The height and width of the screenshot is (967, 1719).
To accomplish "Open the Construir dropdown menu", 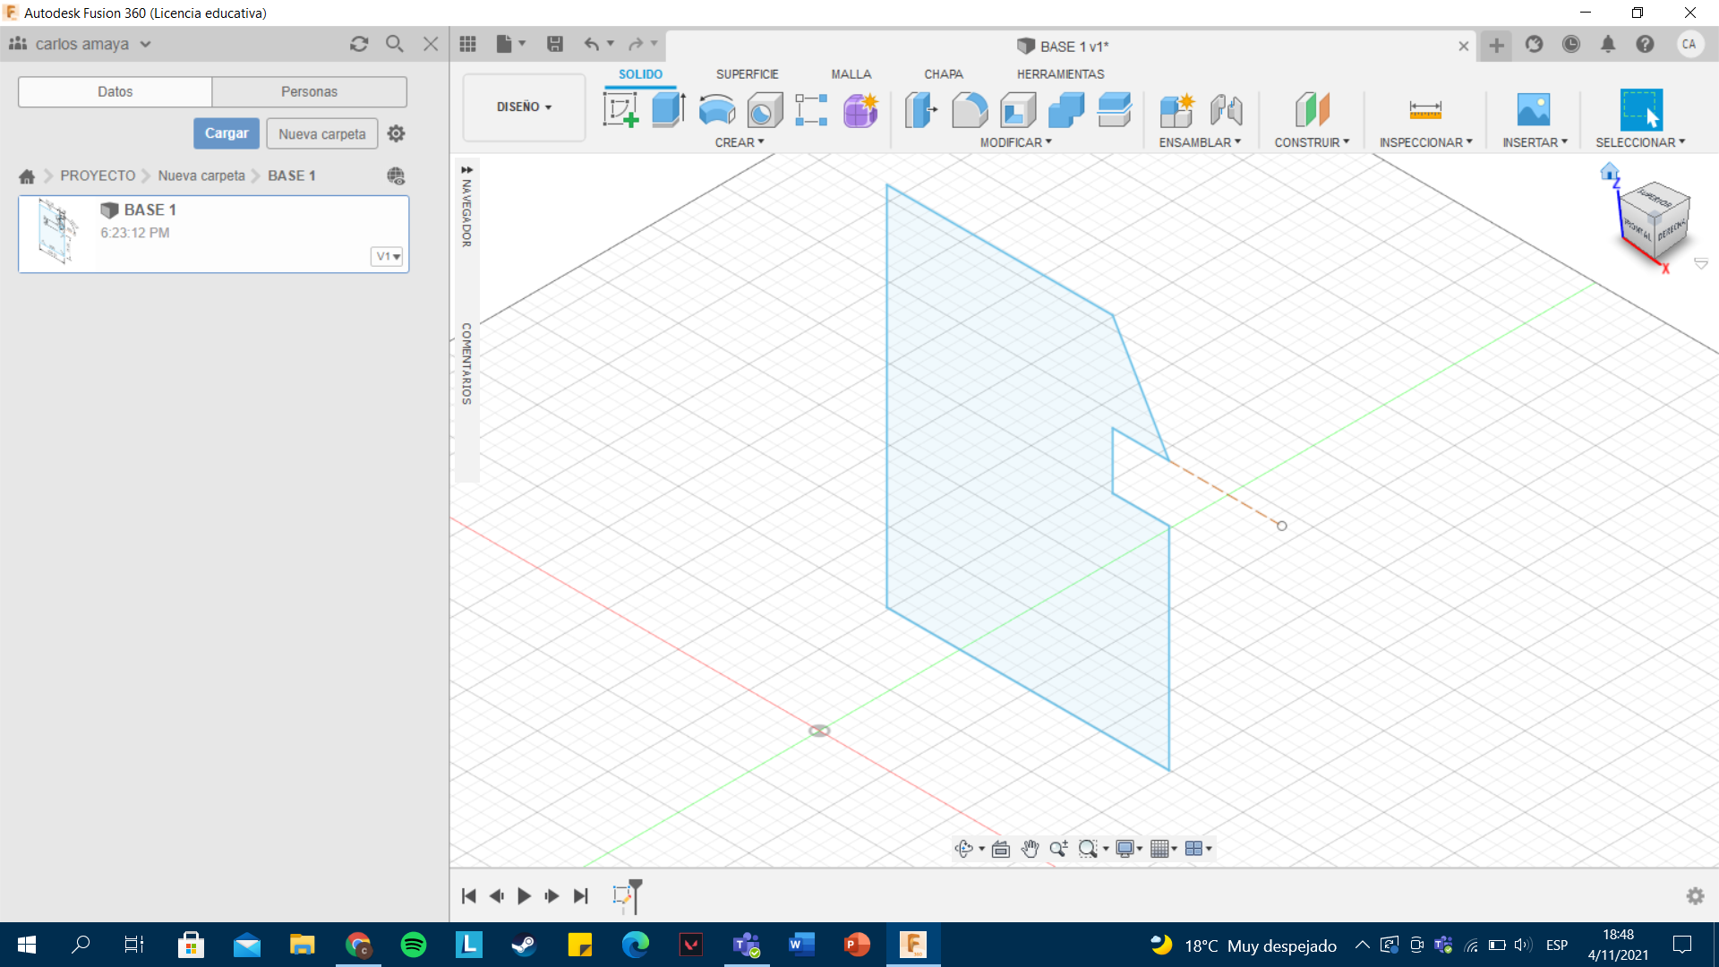I will (x=1312, y=142).
